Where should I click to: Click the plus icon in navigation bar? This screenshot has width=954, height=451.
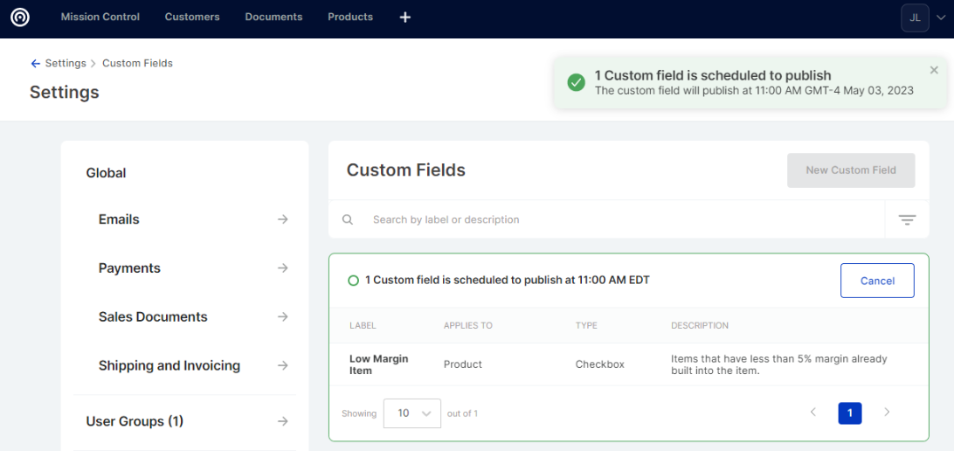click(x=404, y=17)
